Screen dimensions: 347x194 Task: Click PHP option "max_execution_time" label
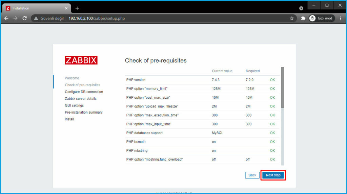point(152,115)
